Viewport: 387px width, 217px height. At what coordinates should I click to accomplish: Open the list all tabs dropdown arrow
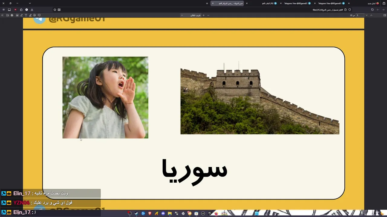click(x=30, y=3)
